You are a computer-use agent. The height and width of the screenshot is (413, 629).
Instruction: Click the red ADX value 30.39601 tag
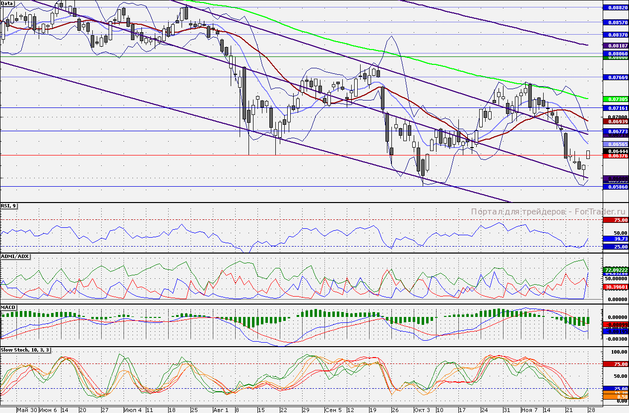click(x=615, y=287)
